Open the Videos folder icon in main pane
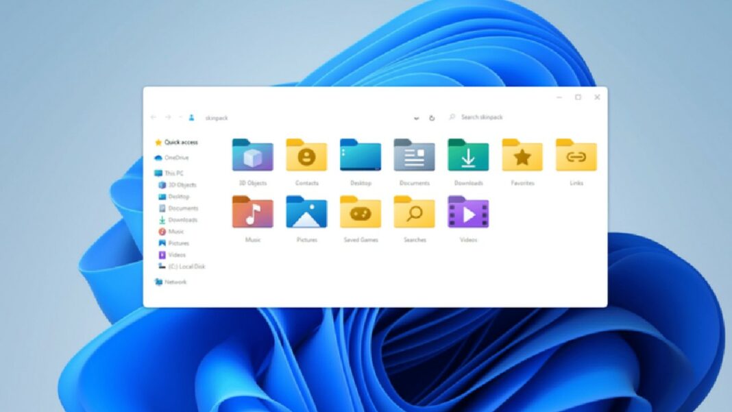 point(468,212)
